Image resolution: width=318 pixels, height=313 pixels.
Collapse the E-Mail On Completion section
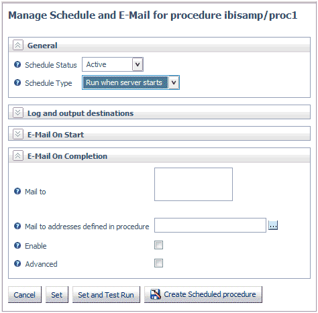coord(18,155)
